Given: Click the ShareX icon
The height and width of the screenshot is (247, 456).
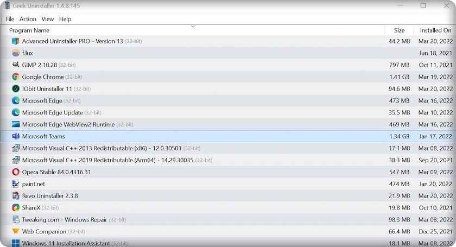Looking at the screenshot, I should tap(16, 208).
